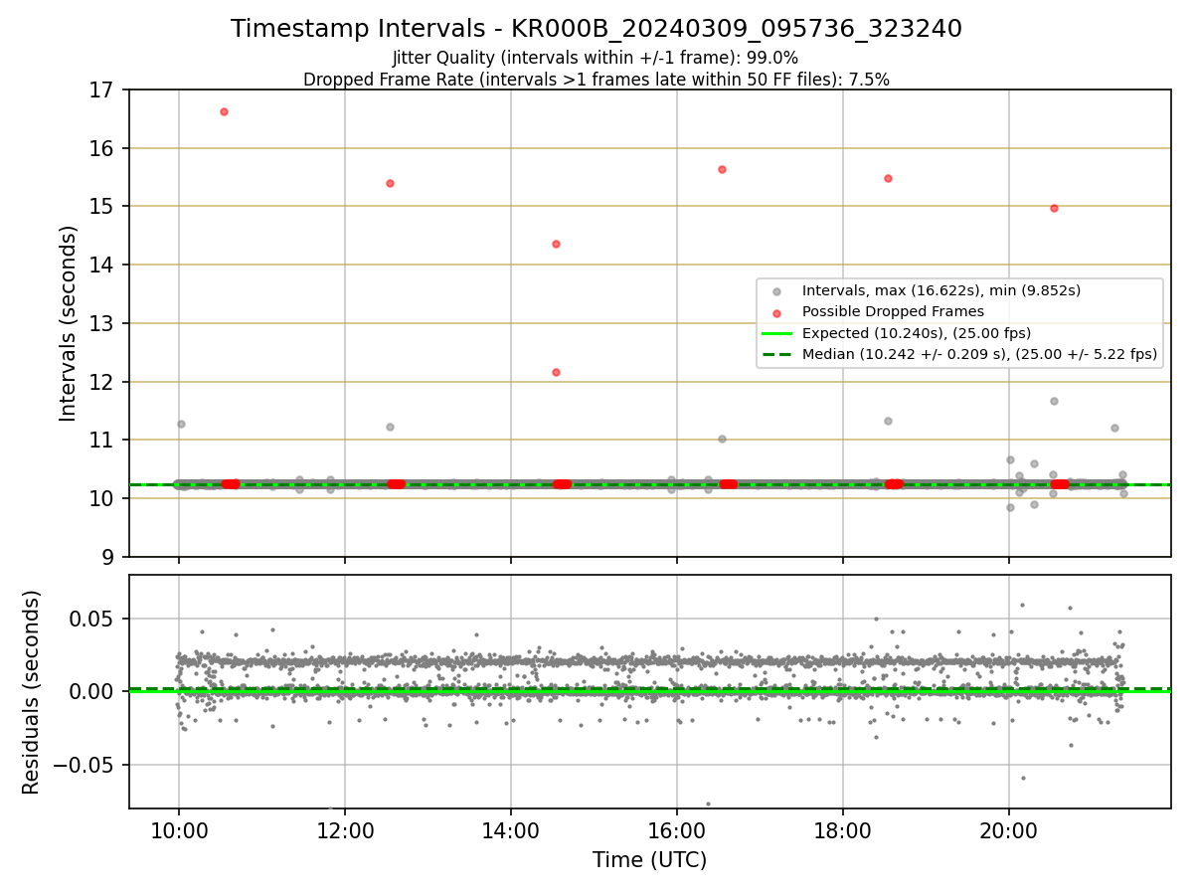Select the 'Dropped Frame Rate' 7.5% subtitle line

point(596,80)
